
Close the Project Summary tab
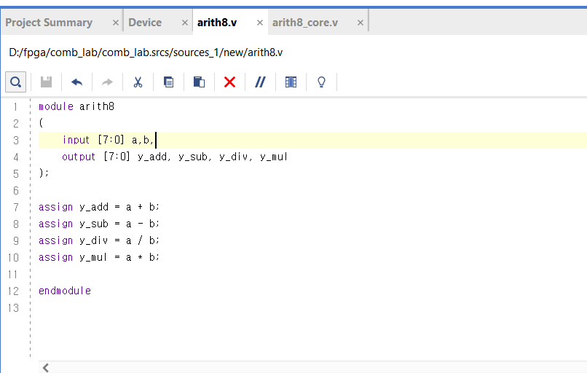click(116, 23)
